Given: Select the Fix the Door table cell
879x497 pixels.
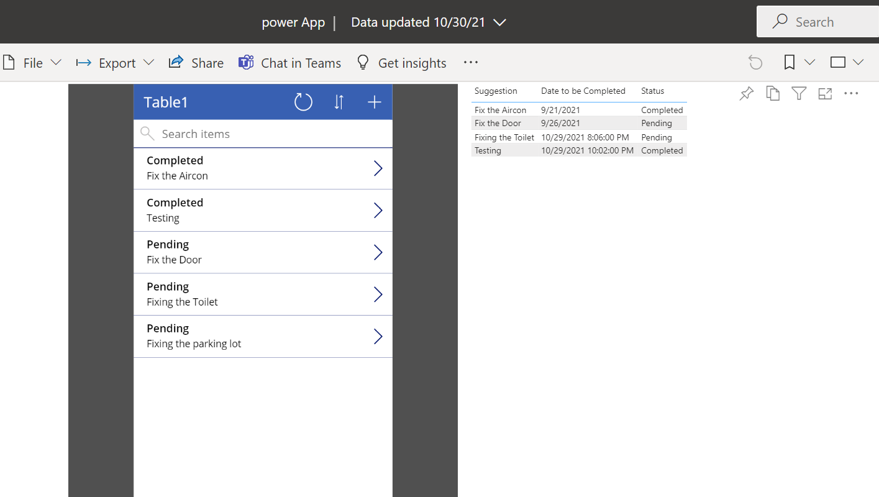Looking at the screenshot, I should (498, 123).
